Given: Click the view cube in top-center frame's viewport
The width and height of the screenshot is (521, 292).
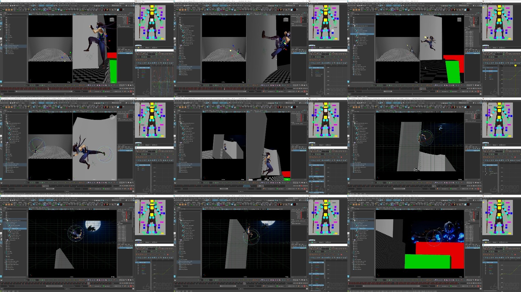Looking at the screenshot, I should pos(286,20).
